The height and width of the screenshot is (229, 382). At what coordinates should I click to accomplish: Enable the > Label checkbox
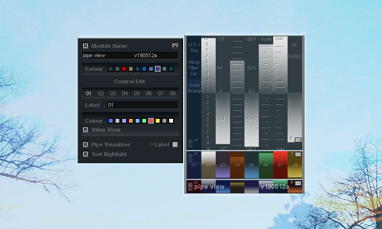(x=175, y=144)
